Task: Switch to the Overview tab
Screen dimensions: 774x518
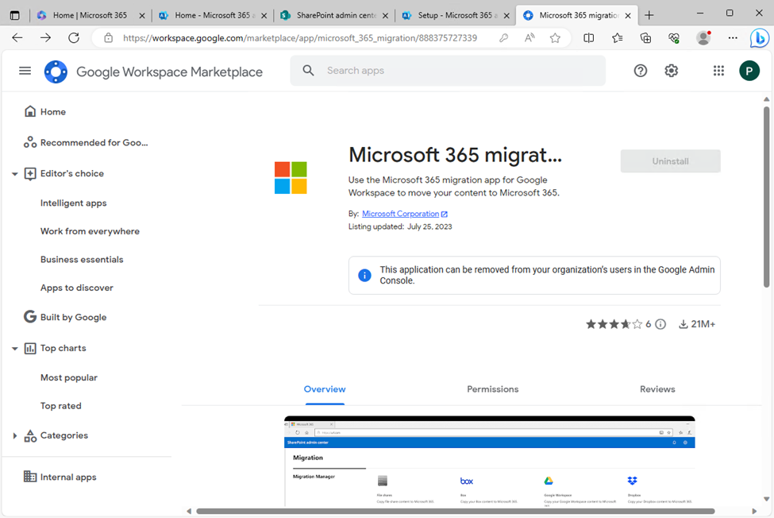Action: tap(325, 389)
